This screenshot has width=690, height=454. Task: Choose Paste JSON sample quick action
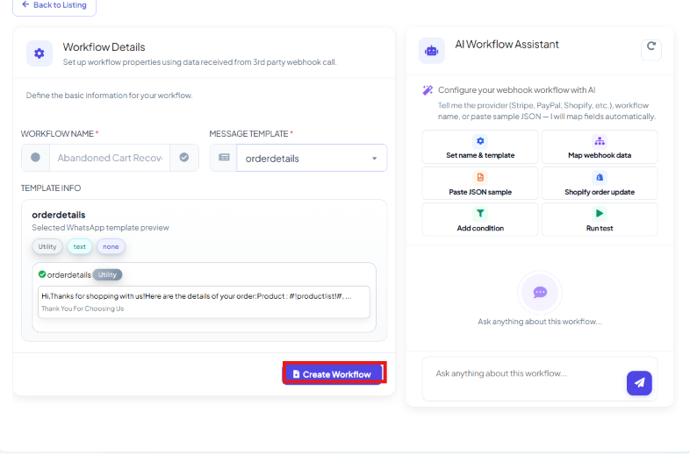pos(480,183)
